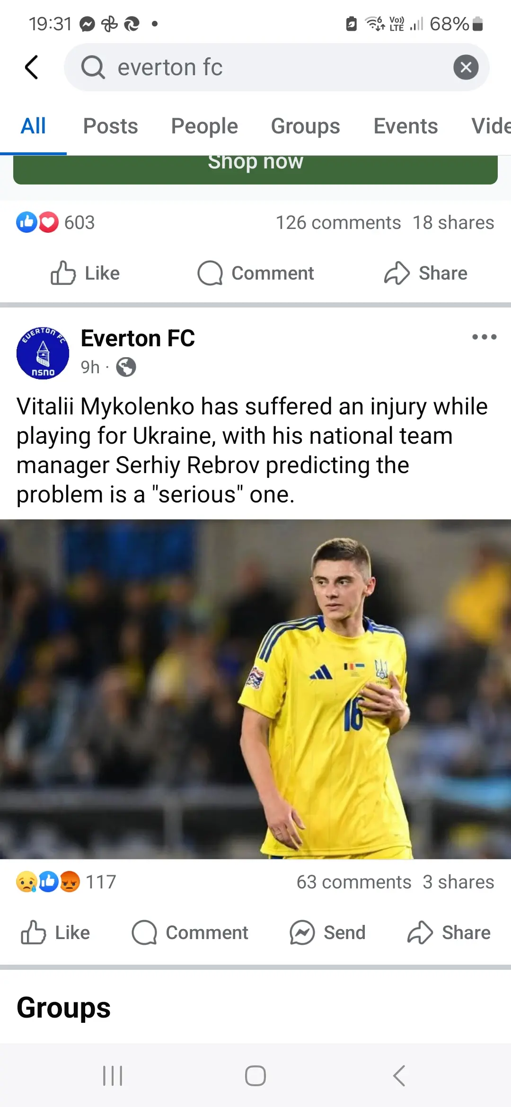Switch to the People tab
This screenshot has height=1107, width=511.
coord(204,126)
